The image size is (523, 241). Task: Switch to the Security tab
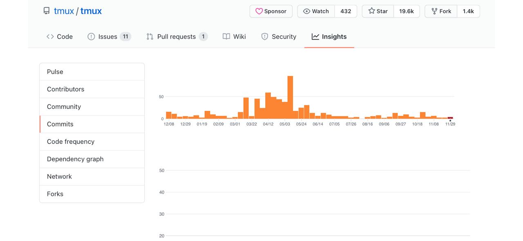point(279,37)
